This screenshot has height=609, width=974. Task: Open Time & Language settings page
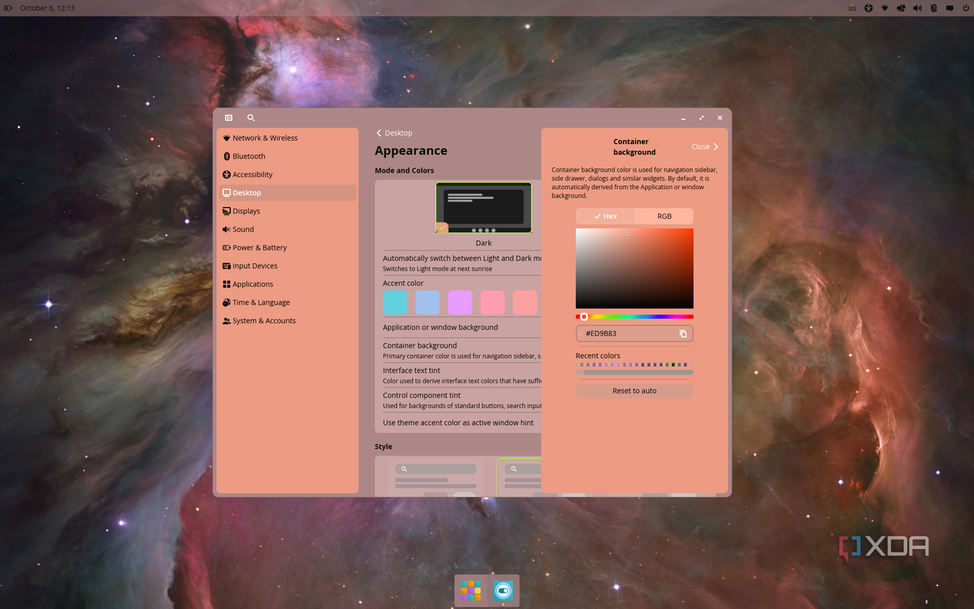[x=287, y=302]
